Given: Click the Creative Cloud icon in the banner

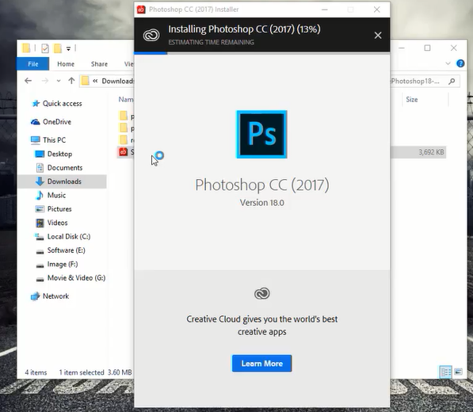Looking at the screenshot, I should [x=151, y=36].
